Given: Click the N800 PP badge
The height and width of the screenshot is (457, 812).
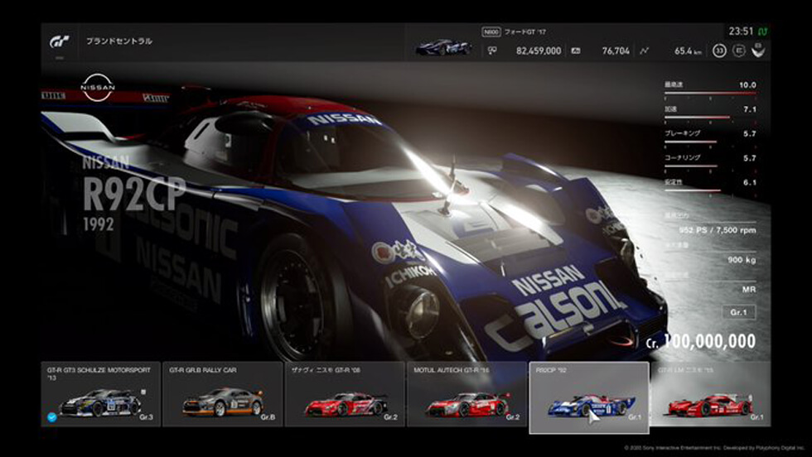Looking at the screenshot, I should point(491,32).
